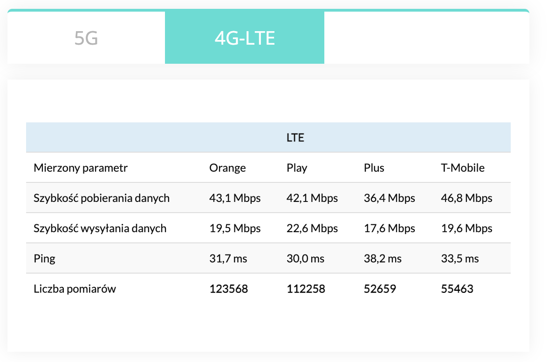This screenshot has height=362, width=548.
Task: Click the 22,6 Mbps Play upload value
Action: point(312,228)
